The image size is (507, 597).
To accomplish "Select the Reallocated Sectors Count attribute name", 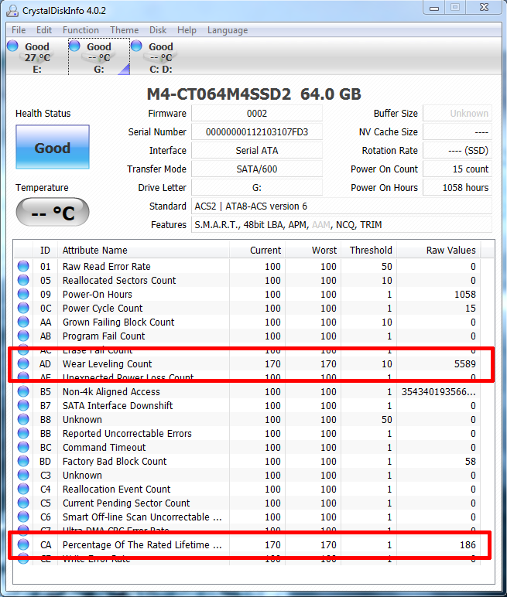I will (119, 280).
